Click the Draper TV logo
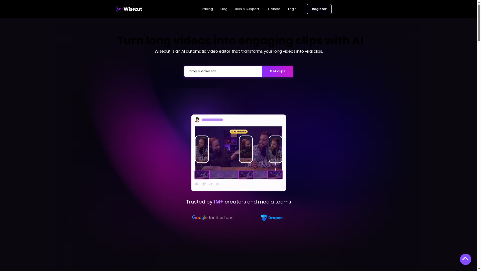The height and width of the screenshot is (271, 481). [x=273, y=218]
